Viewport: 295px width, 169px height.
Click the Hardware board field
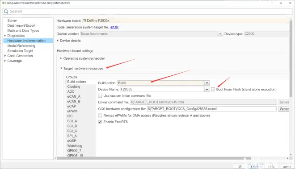pyautogui.click(x=186, y=21)
